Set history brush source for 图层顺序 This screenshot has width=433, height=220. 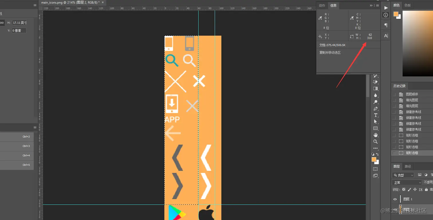coord(394,94)
